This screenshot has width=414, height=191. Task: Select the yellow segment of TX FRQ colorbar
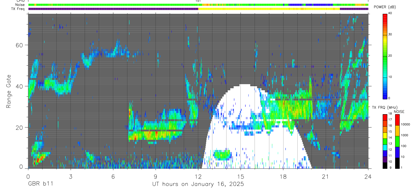click(x=385, y=135)
